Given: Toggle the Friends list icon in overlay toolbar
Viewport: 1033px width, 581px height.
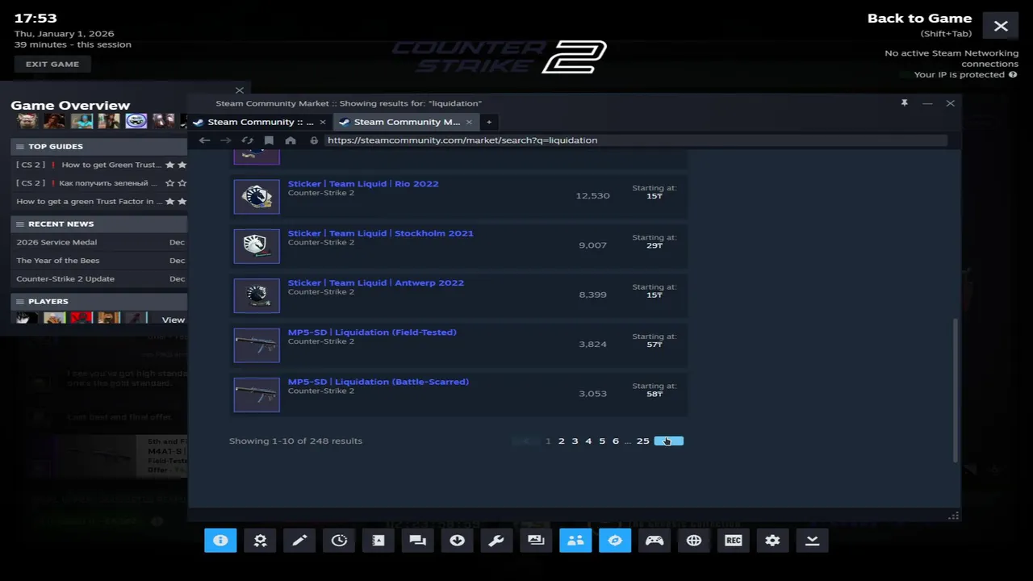Looking at the screenshot, I should tap(575, 541).
